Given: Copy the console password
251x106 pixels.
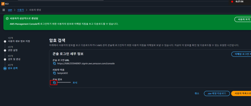Looking at the screenshot, I should point(54,83).
